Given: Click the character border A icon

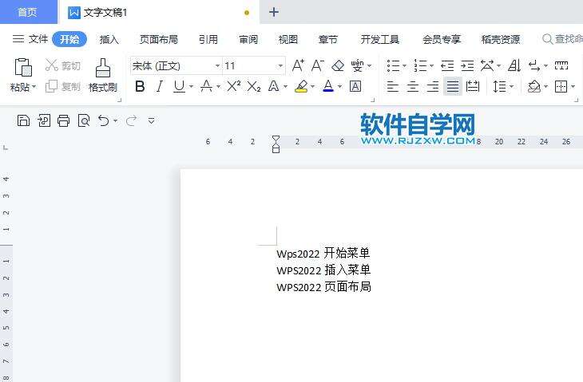Looking at the screenshot, I should pos(355,86).
